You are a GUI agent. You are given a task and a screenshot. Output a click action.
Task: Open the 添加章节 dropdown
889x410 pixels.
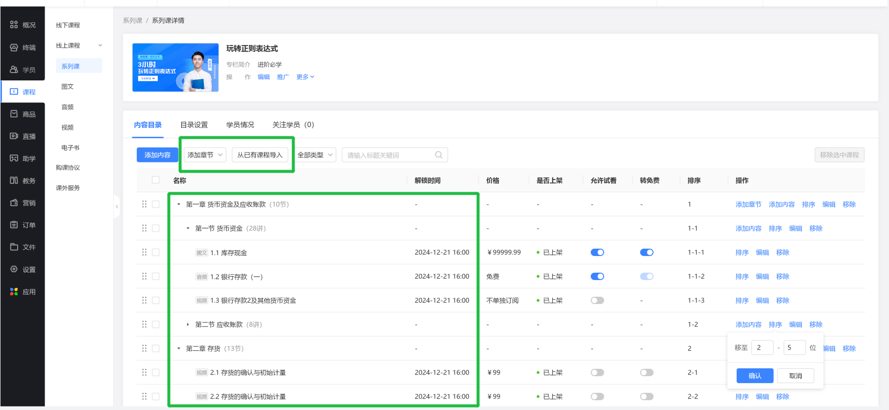coord(205,155)
